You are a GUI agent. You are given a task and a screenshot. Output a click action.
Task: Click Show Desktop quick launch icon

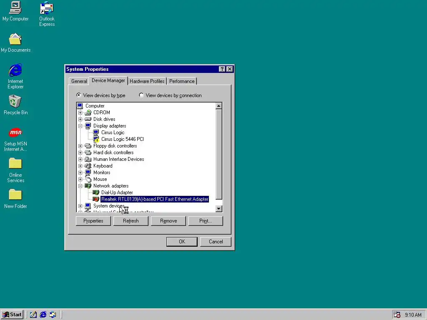pos(33,315)
